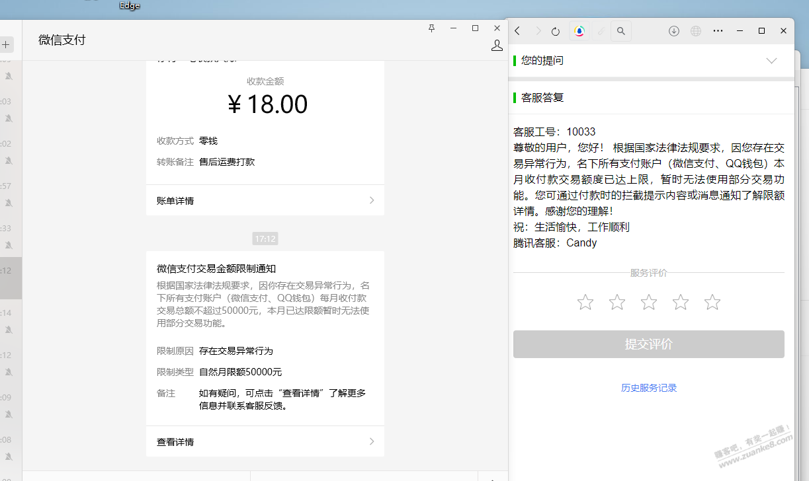Viewport: 809px width, 481px height.
Task: Click the 17:12 timestamp badge
Action: (x=265, y=239)
